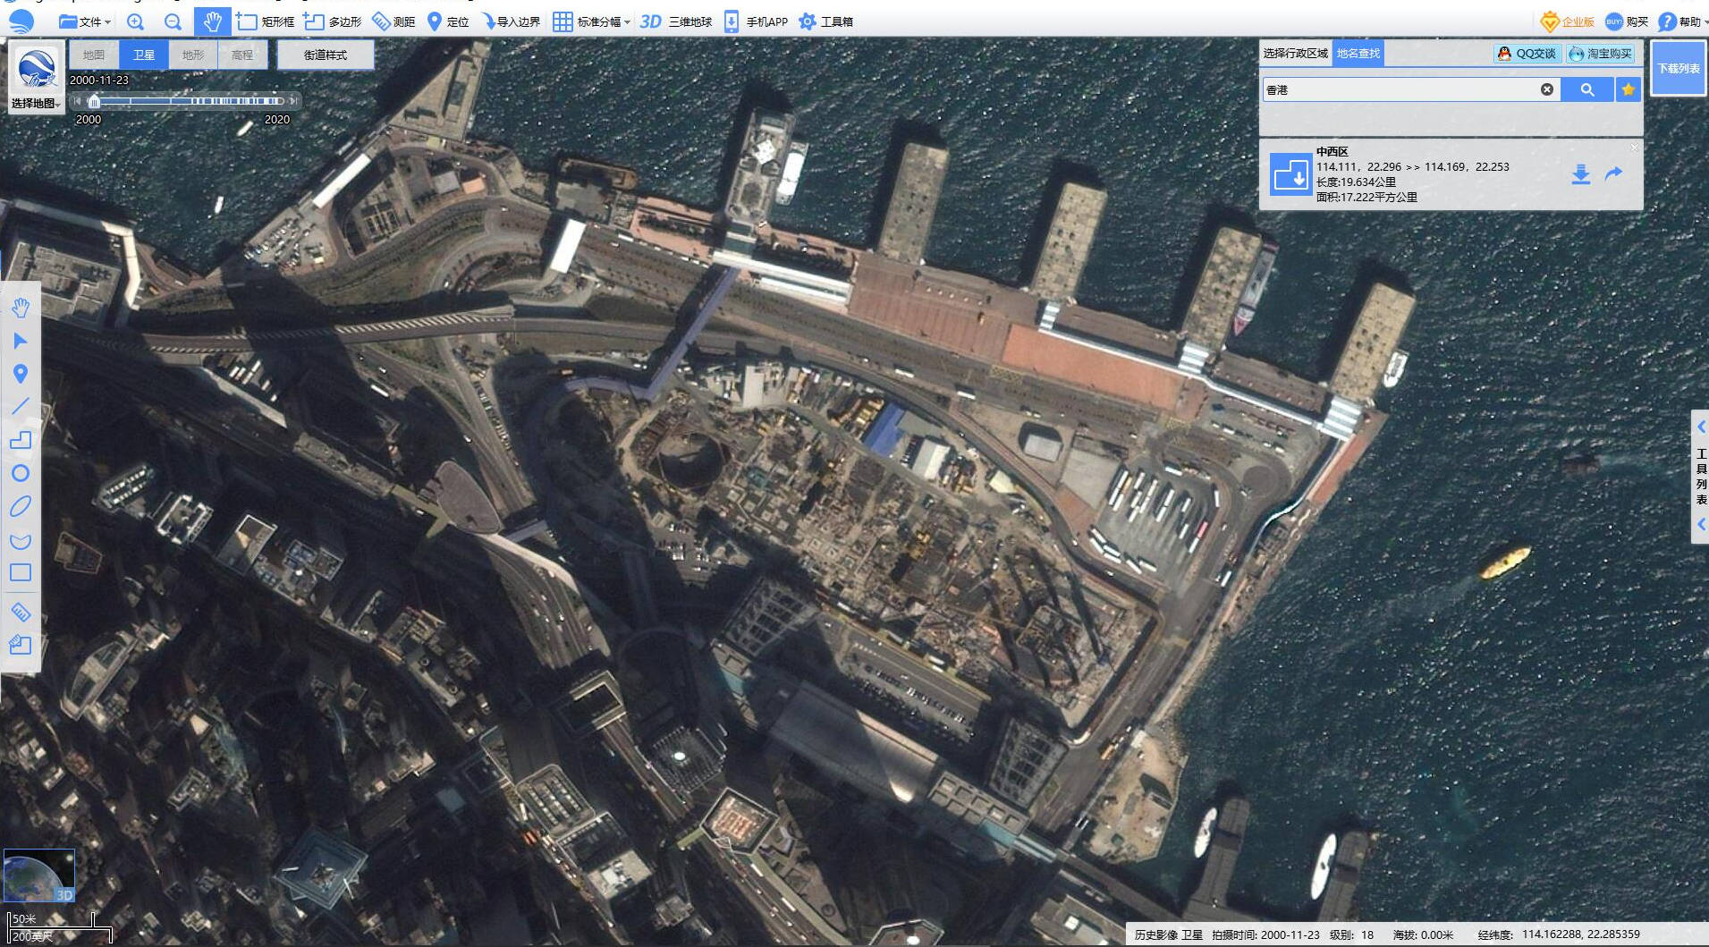
Task: Select the stepped polygon drawing tool
Action: (21, 440)
